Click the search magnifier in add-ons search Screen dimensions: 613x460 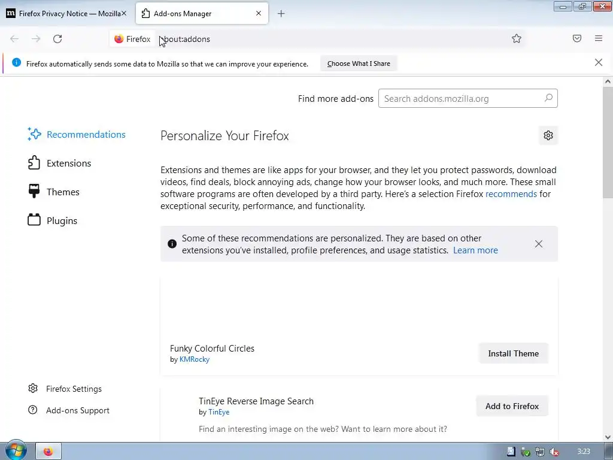tap(548, 98)
